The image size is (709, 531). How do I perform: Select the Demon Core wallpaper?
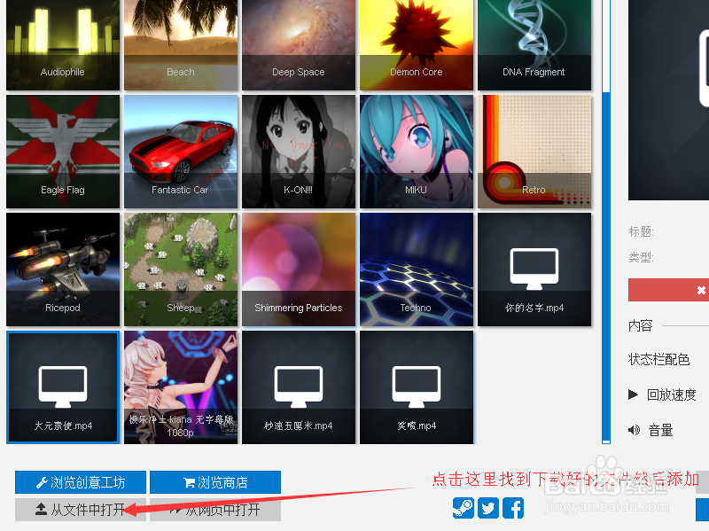click(417, 45)
